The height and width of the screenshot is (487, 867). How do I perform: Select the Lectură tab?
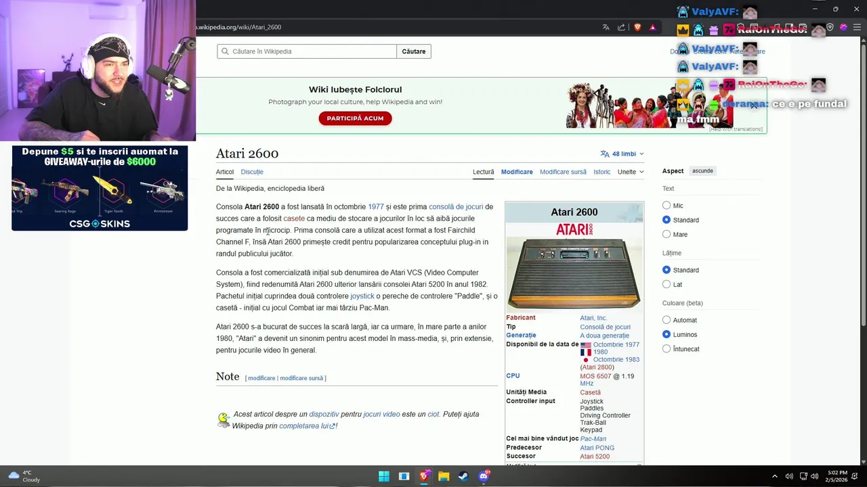[483, 172]
